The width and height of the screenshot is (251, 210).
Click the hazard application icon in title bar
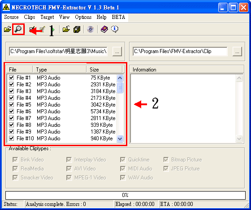[6, 7]
